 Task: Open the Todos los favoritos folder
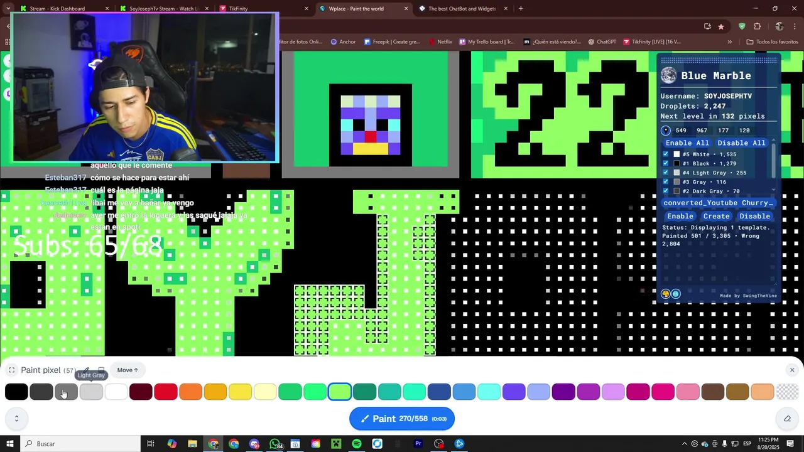tap(772, 42)
